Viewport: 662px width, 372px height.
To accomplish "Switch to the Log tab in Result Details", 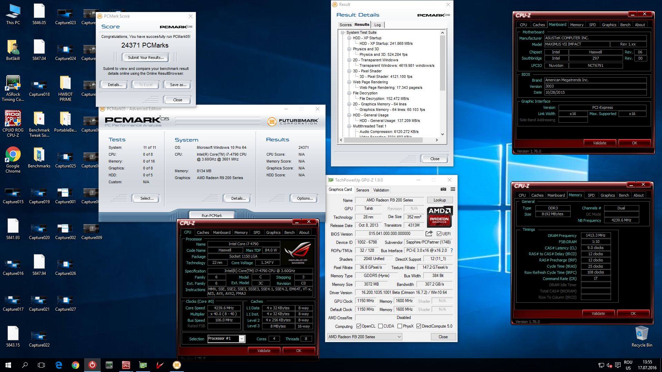I will tap(378, 25).
